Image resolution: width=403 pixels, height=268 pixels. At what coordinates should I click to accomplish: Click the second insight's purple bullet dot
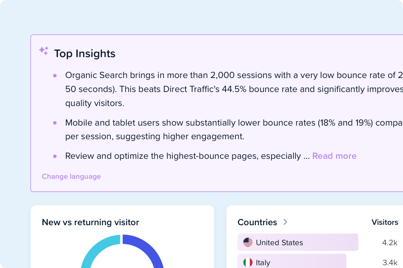[x=55, y=123]
